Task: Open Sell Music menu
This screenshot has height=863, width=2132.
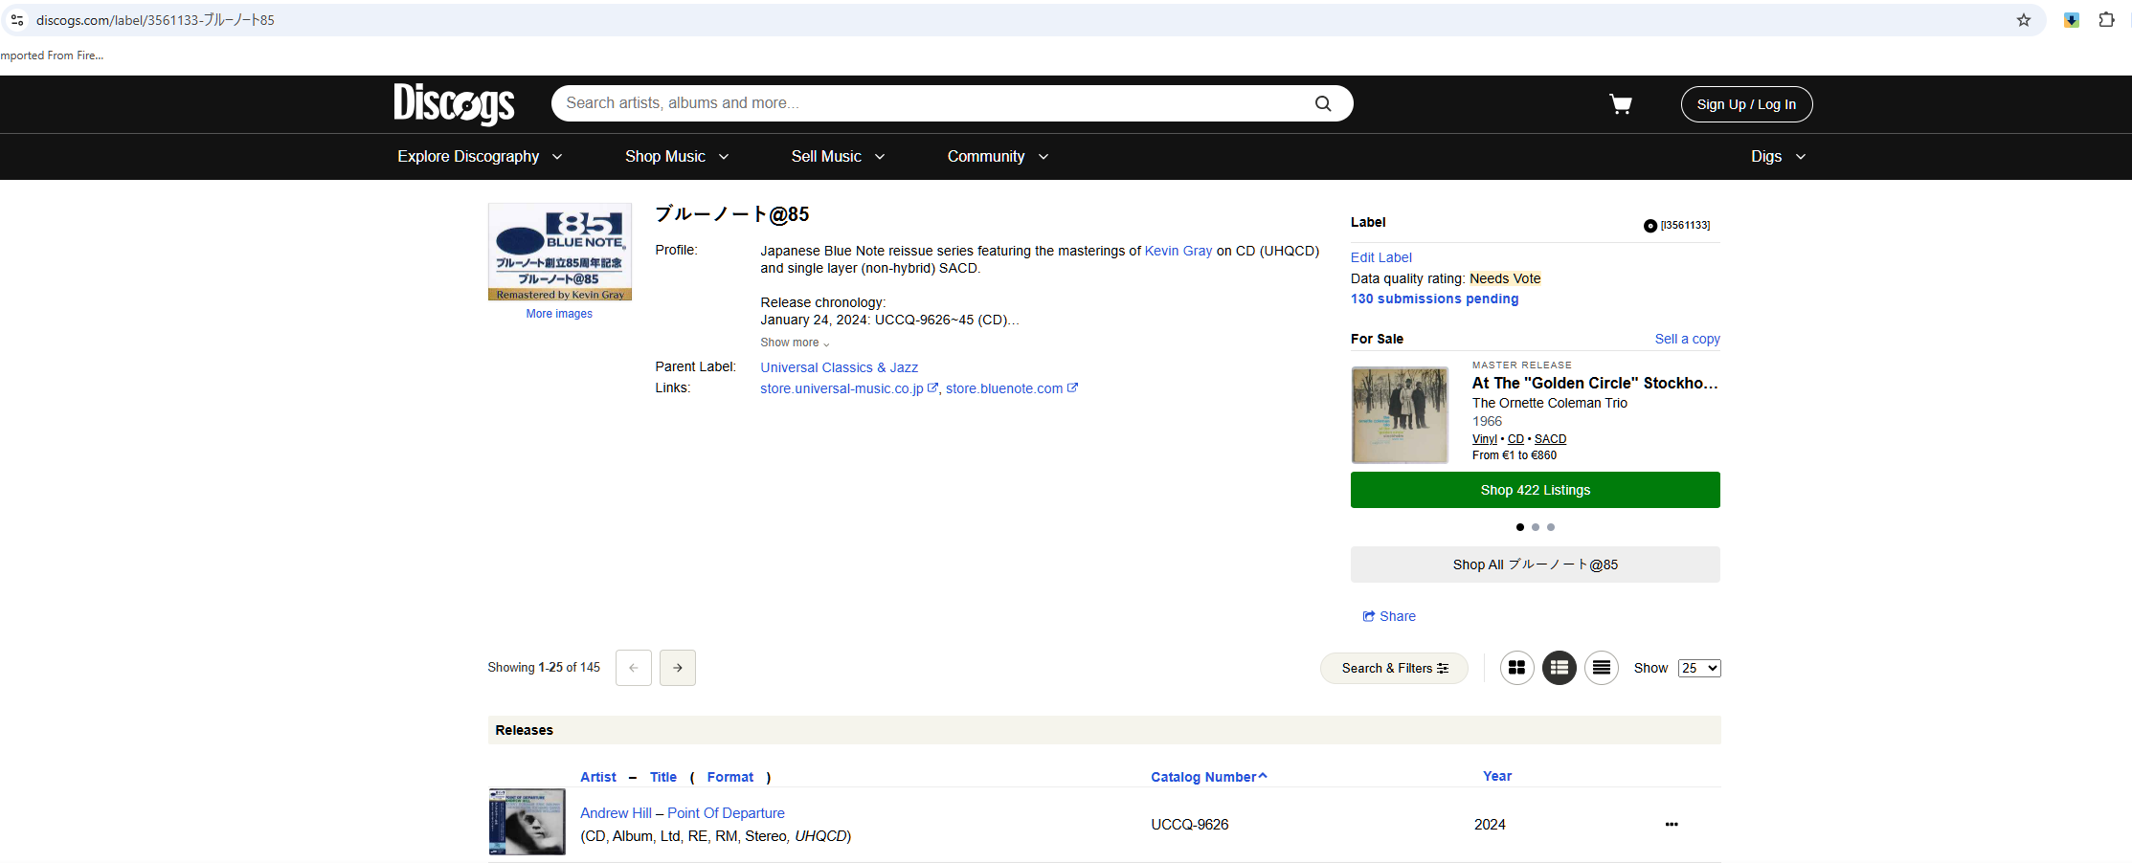Action: 838,157
